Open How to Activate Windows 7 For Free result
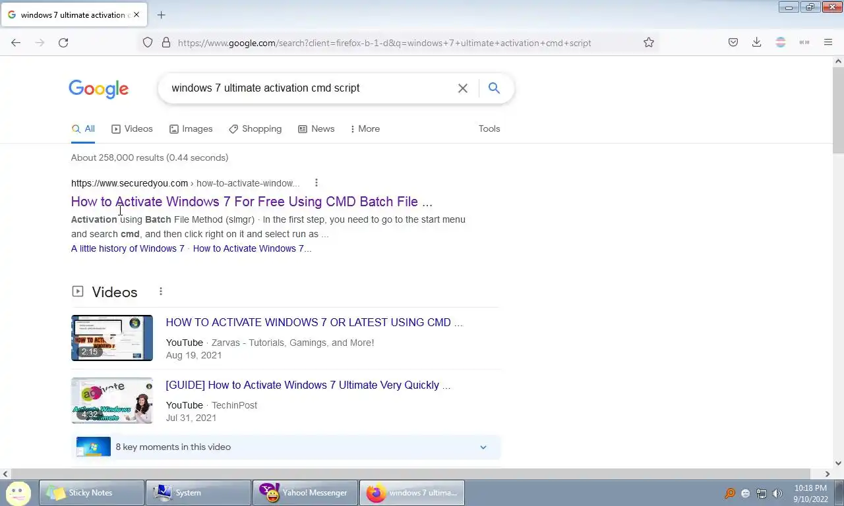This screenshot has height=506, width=844. pyautogui.click(x=252, y=202)
